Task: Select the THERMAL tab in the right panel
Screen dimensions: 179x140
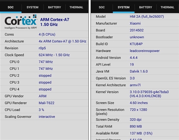Action: 167,7
